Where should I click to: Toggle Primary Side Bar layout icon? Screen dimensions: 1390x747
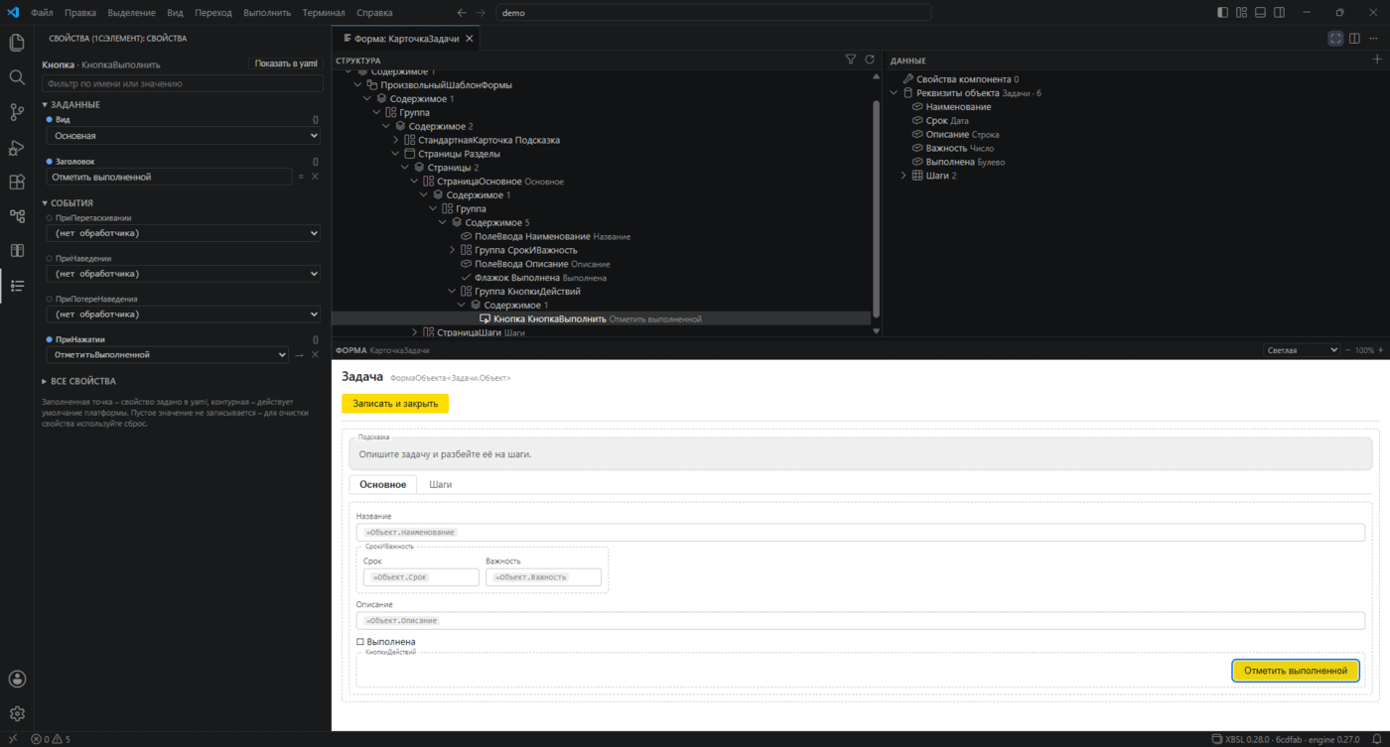coord(1222,13)
